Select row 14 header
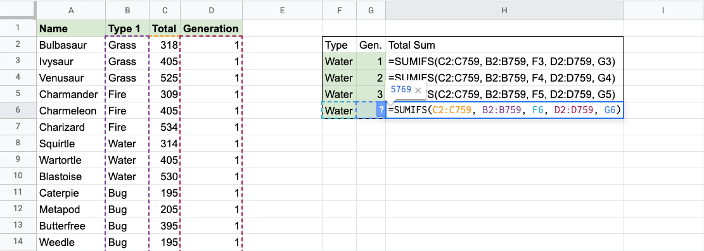704x251 pixels. [18, 242]
